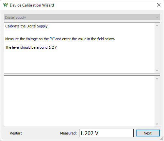
Task: Click the down arrow of instructions scrollbar
Action: [x=157, y=70]
